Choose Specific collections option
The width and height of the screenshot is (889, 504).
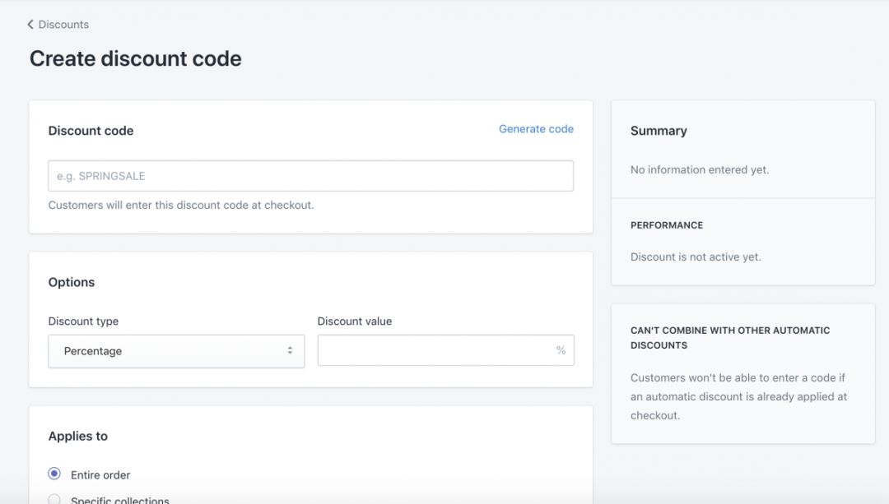tap(54, 498)
